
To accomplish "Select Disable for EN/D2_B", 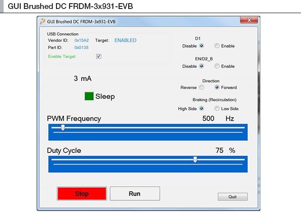I will tap(201, 66).
